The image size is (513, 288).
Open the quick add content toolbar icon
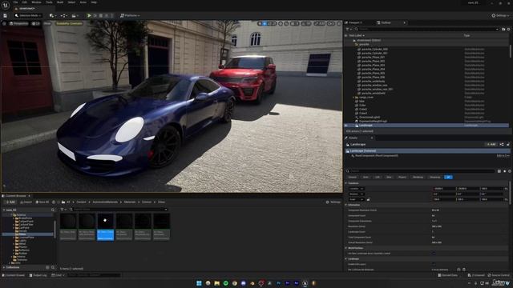(x=52, y=15)
